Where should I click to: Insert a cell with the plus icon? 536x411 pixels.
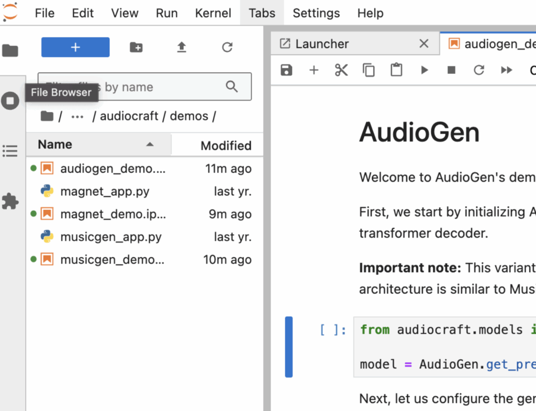click(x=314, y=70)
